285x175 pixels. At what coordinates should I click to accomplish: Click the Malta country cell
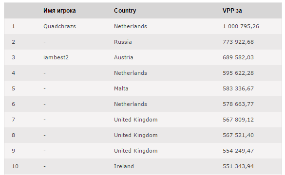pyautogui.click(x=121, y=88)
